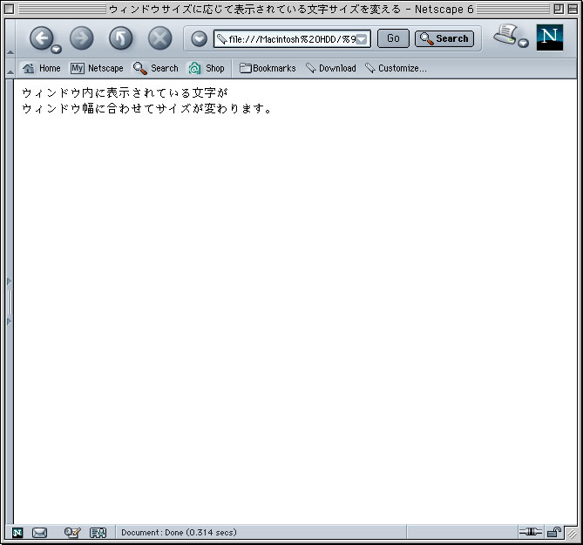
Task: Click the Search link in personal toolbar
Action: coord(156,68)
